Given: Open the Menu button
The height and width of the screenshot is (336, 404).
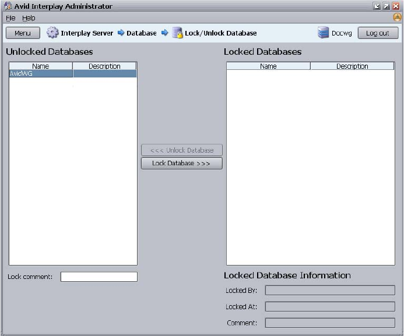Looking at the screenshot, I should [x=23, y=33].
